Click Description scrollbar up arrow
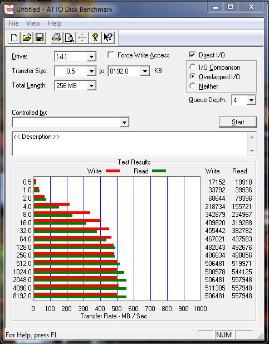The height and width of the screenshot is (344, 269). tap(252, 137)
